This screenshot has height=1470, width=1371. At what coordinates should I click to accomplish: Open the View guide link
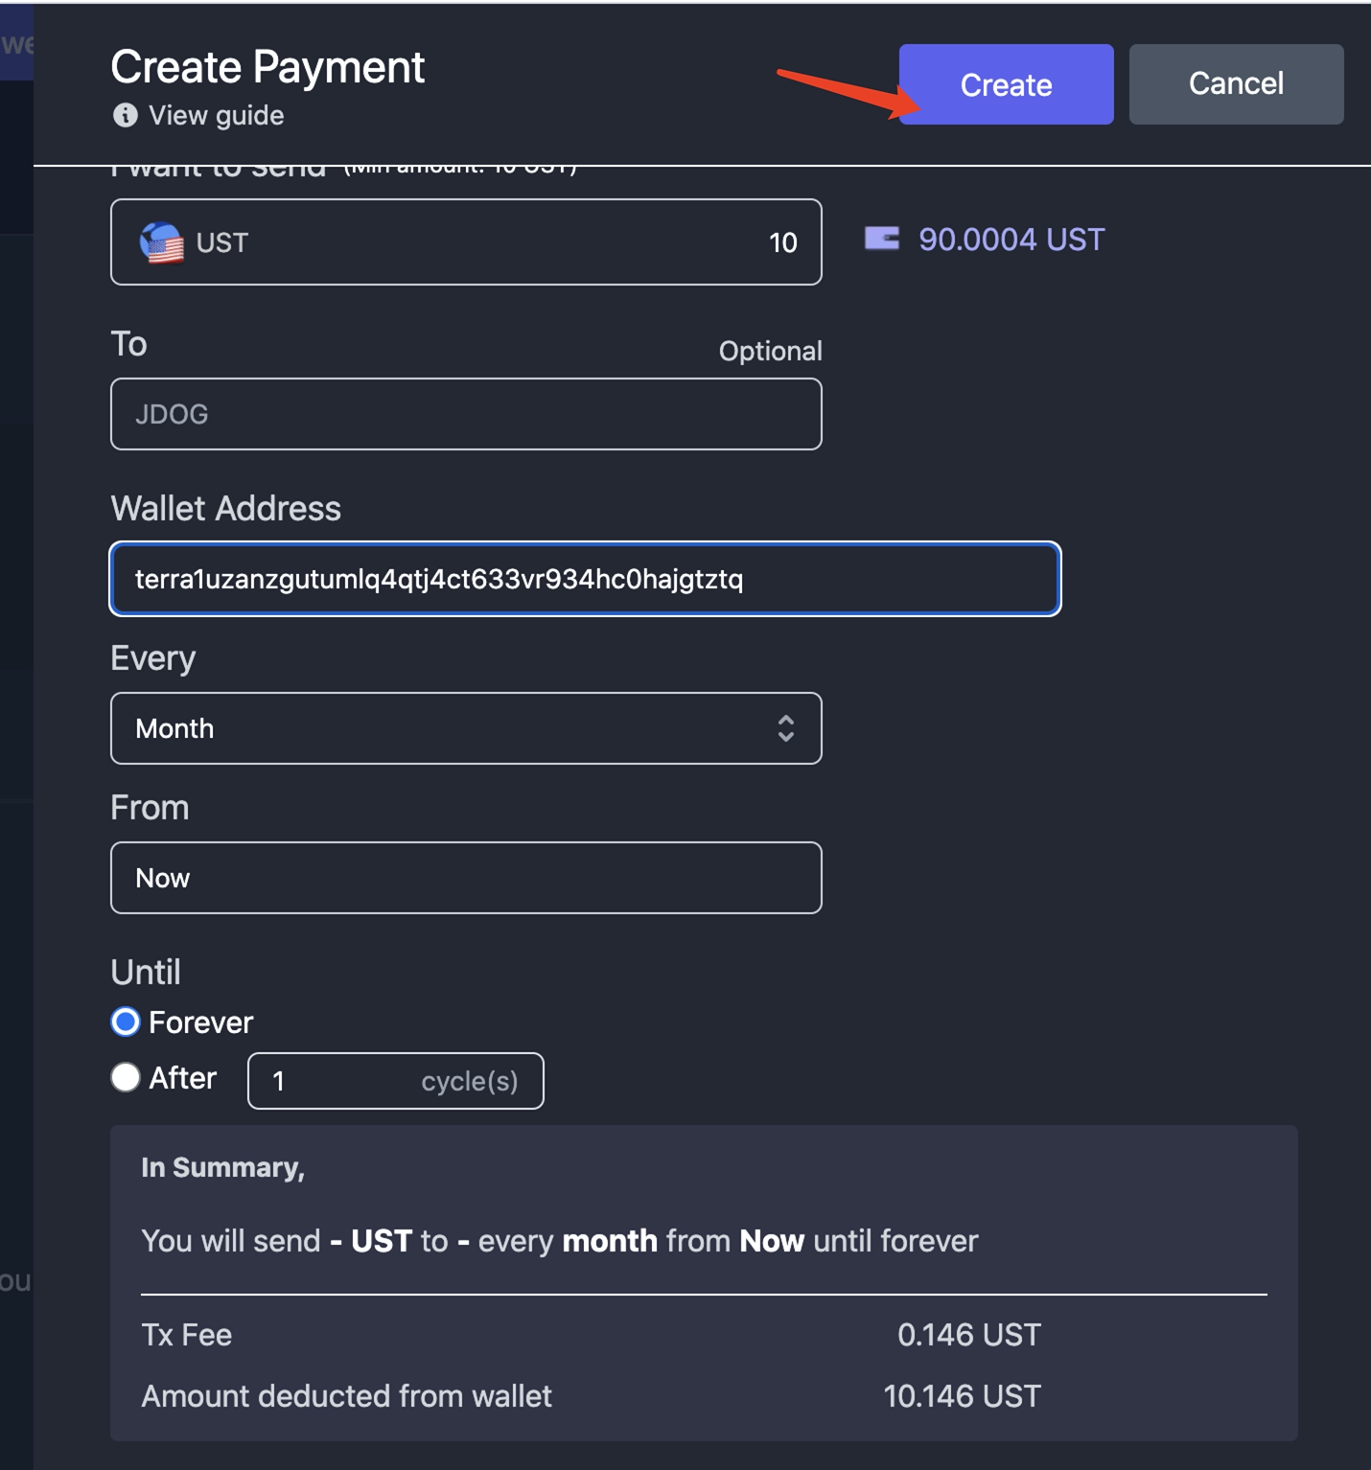pos(216,116)
